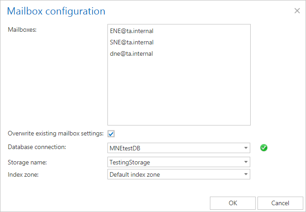This screenshot has width=306, height=212.
Task: Click the Overwrite existing mailbox settings label
Action: tap(56, 134)
